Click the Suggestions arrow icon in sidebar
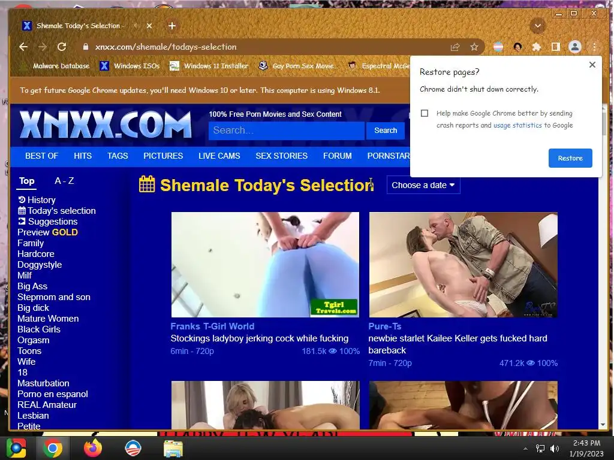This screenshot has height=460, width=614. point(22,222)
